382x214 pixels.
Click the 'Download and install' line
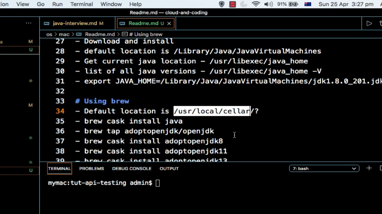pos(124,41)
